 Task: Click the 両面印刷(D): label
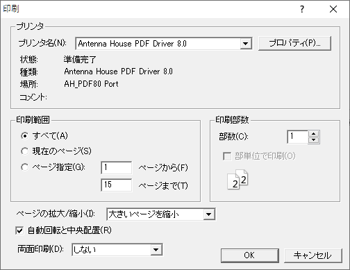coord(40,249)
